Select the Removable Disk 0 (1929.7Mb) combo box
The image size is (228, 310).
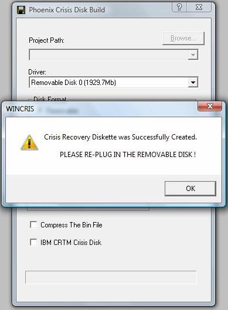[113, 83]
